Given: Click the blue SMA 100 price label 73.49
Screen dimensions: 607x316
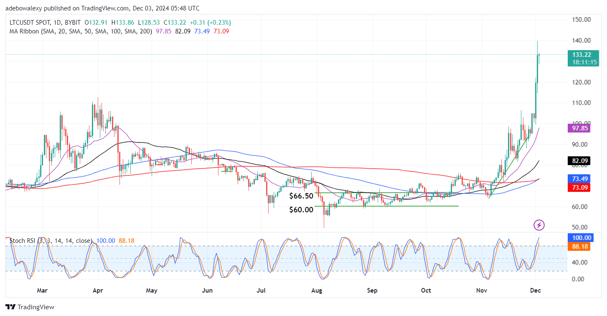Looking at the screenshot, I should 580,178.
